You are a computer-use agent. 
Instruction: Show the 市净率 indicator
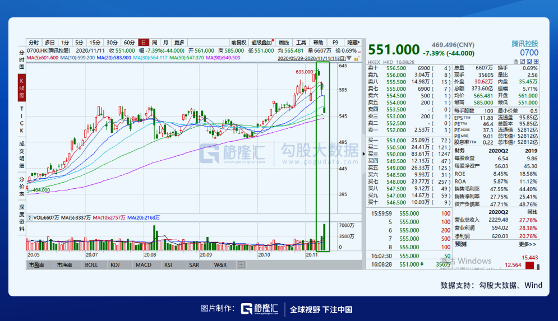coord(64,265)
